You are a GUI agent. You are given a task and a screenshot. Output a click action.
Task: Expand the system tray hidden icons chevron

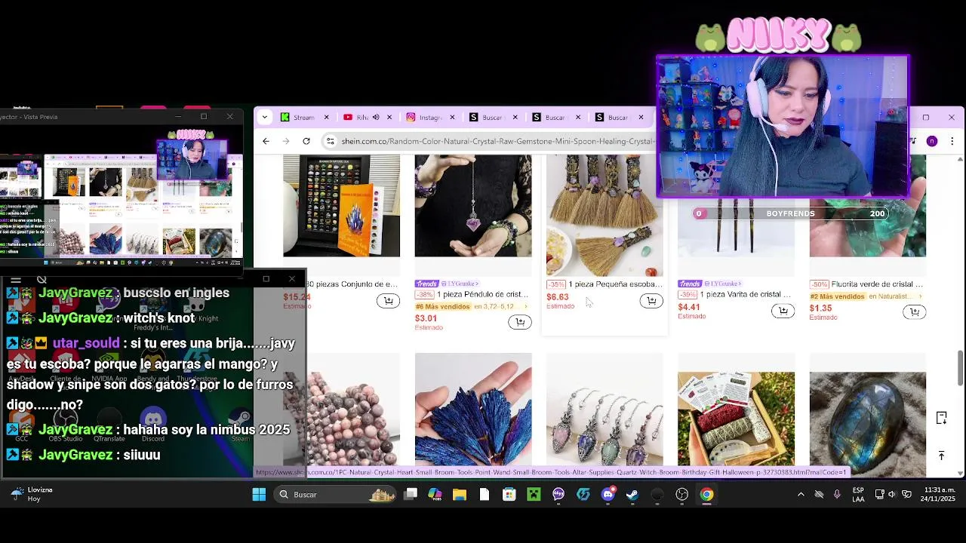(x=801, y=495)
